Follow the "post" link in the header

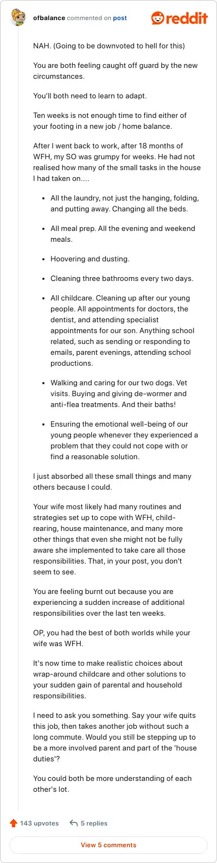pos(120,18)
